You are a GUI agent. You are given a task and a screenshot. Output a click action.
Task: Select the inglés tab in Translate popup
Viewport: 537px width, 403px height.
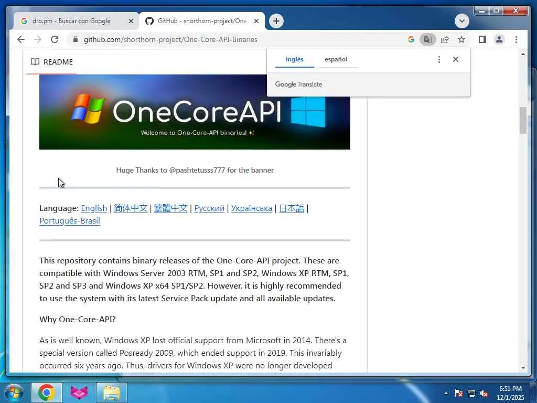click(295, 59)
